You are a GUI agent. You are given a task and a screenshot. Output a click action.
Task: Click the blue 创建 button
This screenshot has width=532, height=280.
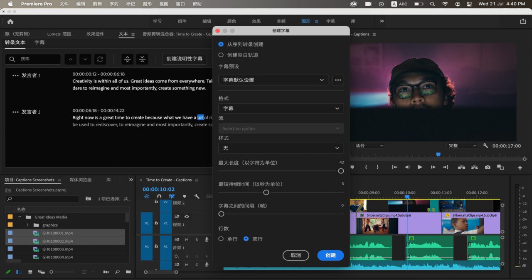coord(330,255)
